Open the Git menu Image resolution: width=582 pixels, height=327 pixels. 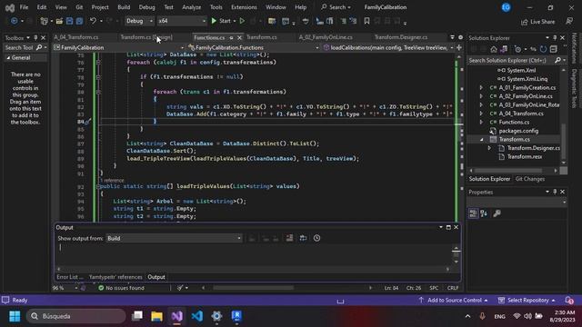tap(79, 7)
